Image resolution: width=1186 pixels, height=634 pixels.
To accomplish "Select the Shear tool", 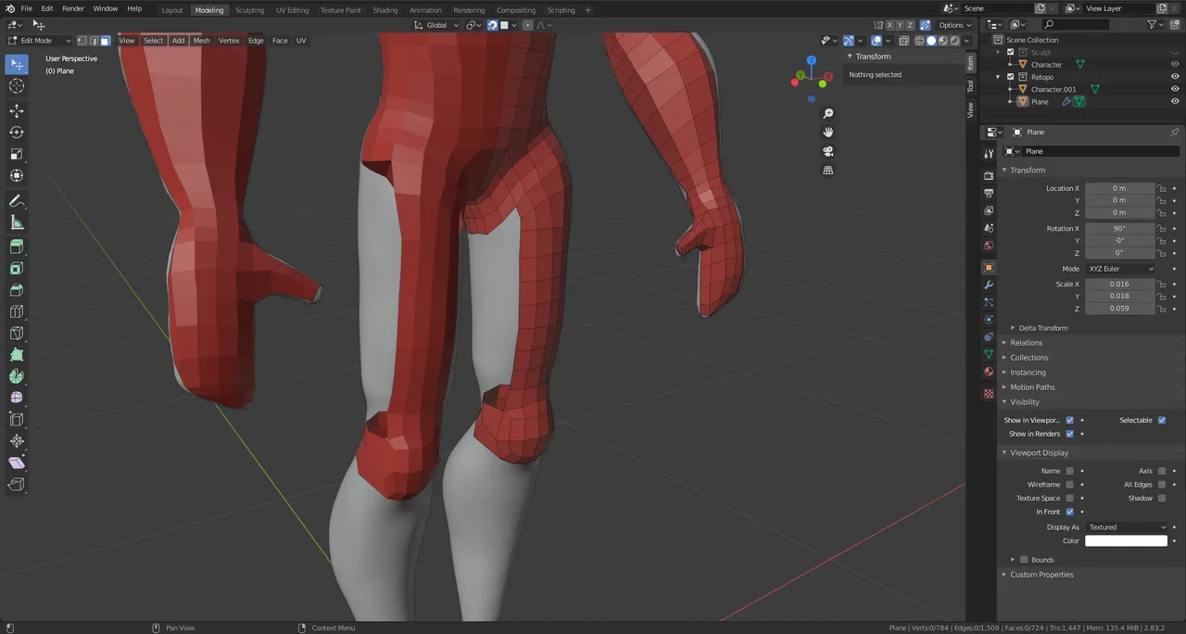I will click(17, 463).
